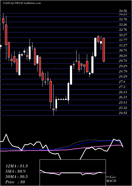Click the 12MA : 31.3 readout
Screen dimensions: 132x186
coord(17,166)
